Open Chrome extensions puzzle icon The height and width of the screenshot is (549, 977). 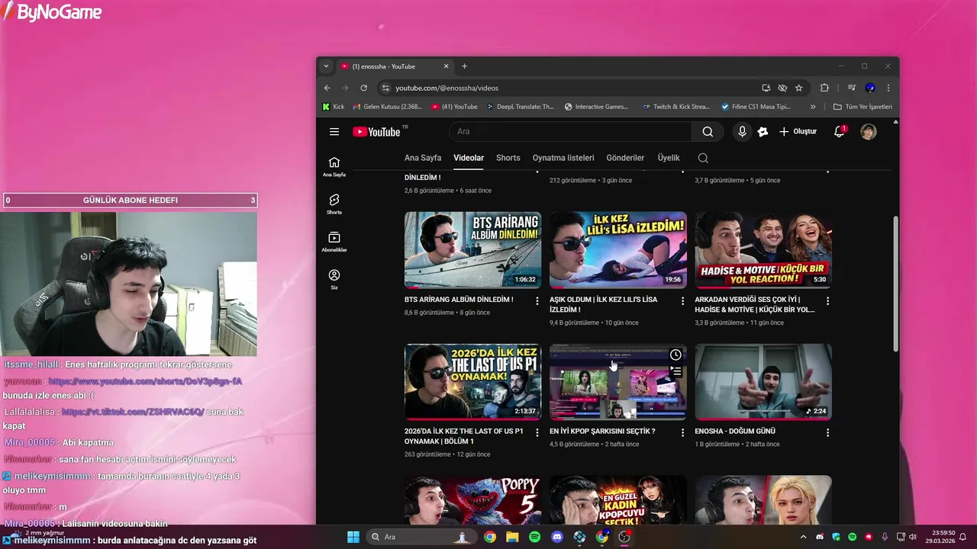pos(824,88)
